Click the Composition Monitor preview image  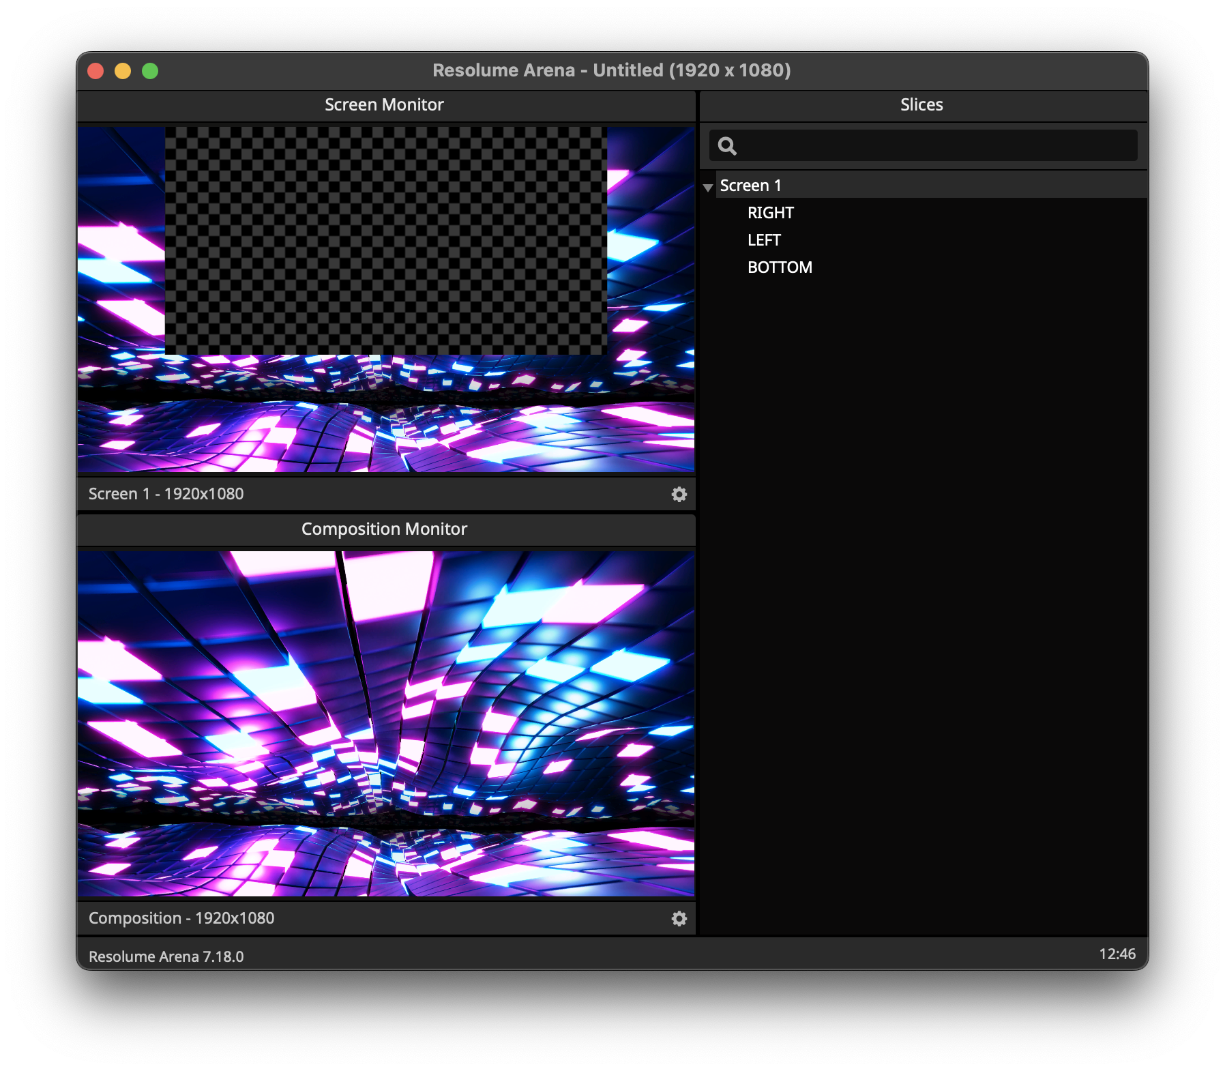(385, 723)
